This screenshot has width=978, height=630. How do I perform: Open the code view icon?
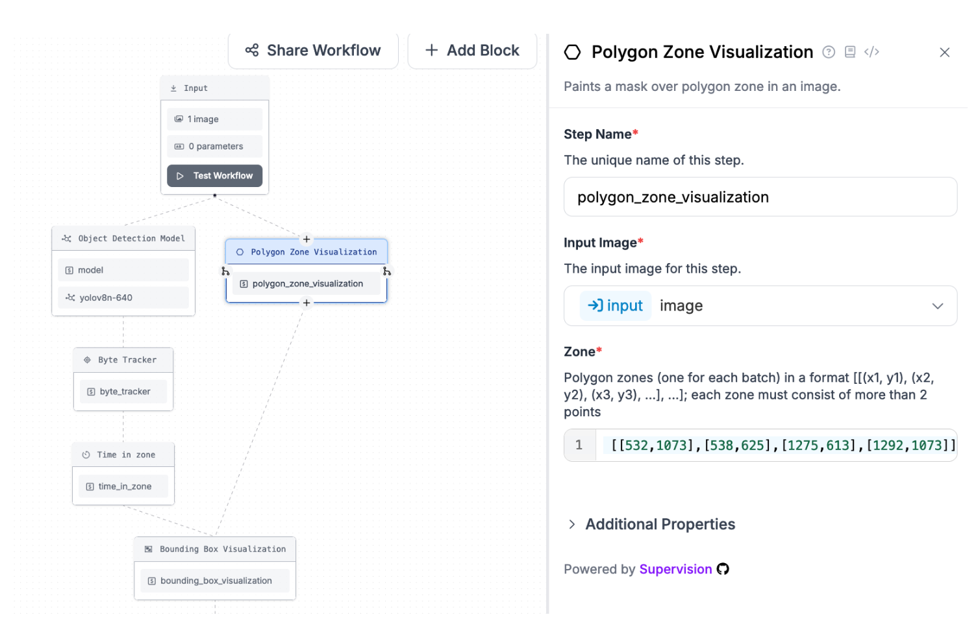click(871, 52)
